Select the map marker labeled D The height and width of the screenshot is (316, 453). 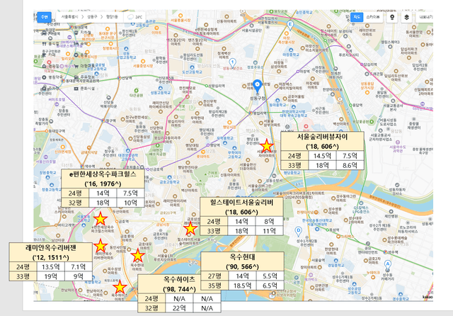point(298,231)
